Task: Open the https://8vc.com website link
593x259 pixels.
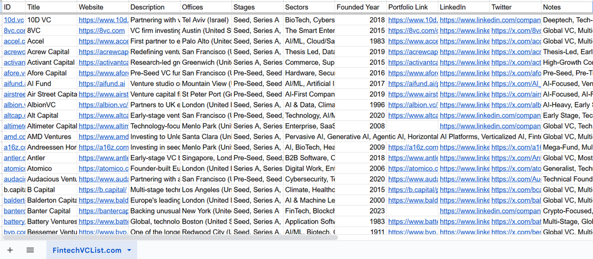Action: 101,31
